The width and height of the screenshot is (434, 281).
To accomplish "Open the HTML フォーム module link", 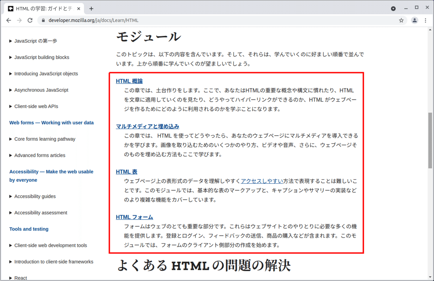I will [134, 217].
